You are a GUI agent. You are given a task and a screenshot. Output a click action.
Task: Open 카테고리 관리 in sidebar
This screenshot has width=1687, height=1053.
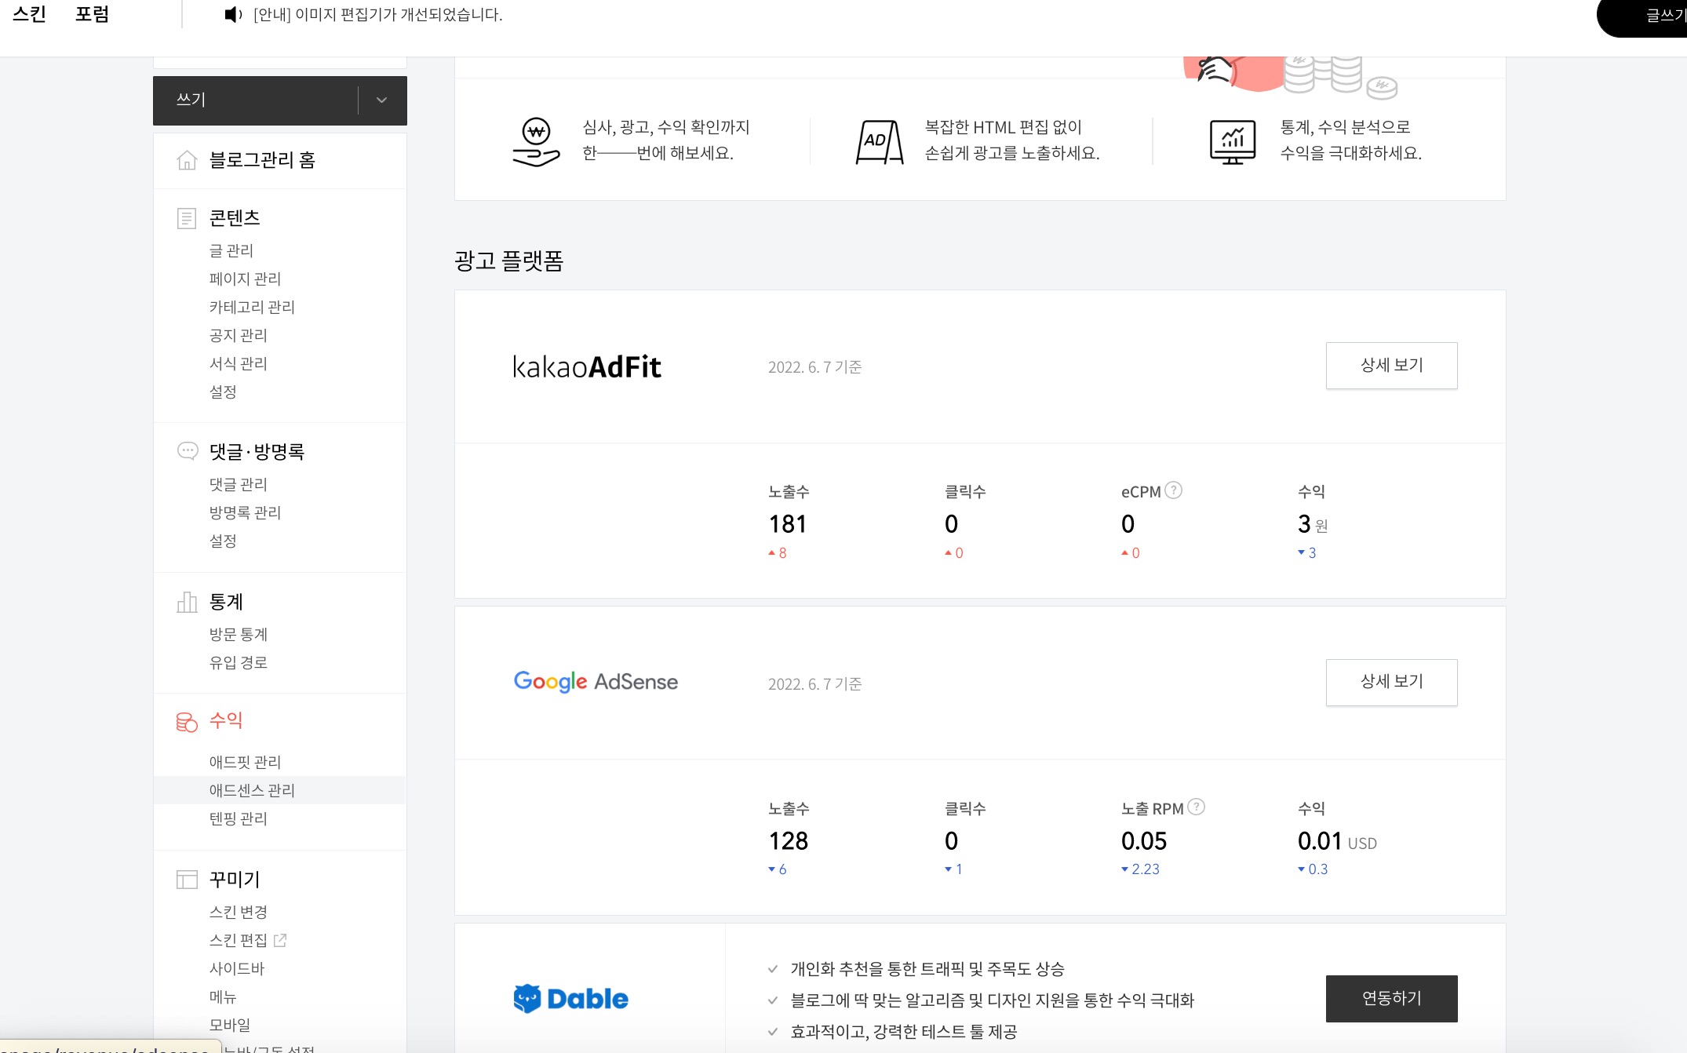252,307
